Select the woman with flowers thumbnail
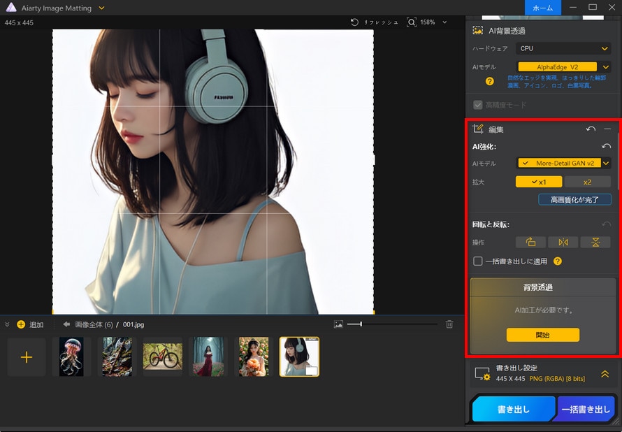This screenshot has height=432, width=622. [254, 357]
